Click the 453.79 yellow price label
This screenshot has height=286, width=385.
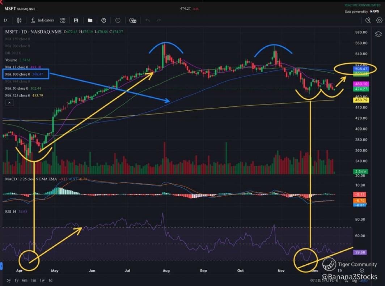pos(361,100)
